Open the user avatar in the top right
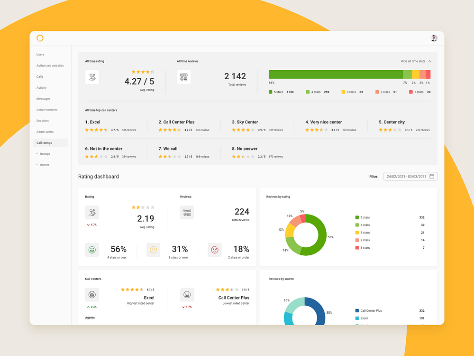This screenshot has height=356, width=474. tap(433, 38)
